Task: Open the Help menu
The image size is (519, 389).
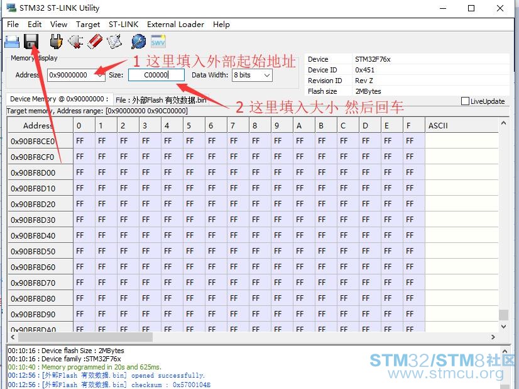Action: pos(221,24)
